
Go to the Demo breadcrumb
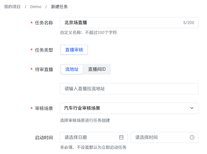click(36, 7)
